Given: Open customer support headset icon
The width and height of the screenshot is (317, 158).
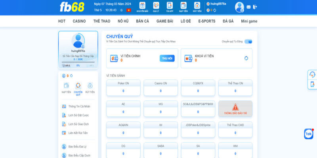Looking at the screenshot, I should pyautogui.click(x=312, y=75).
